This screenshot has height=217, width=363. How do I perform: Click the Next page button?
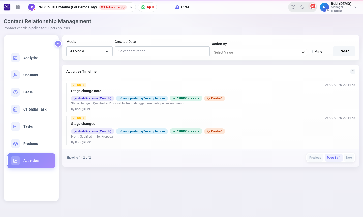click(x=349, y=158)
